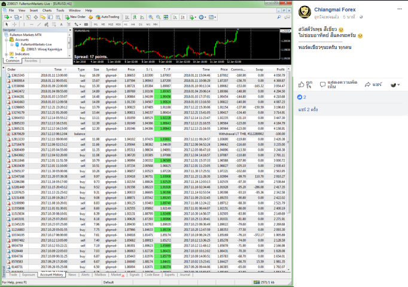Select the equidistant channel tool
This screenshot has height=287, width=408.
point(46,25)
